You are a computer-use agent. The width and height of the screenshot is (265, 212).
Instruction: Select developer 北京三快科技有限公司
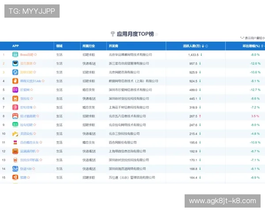coord(124,134)
